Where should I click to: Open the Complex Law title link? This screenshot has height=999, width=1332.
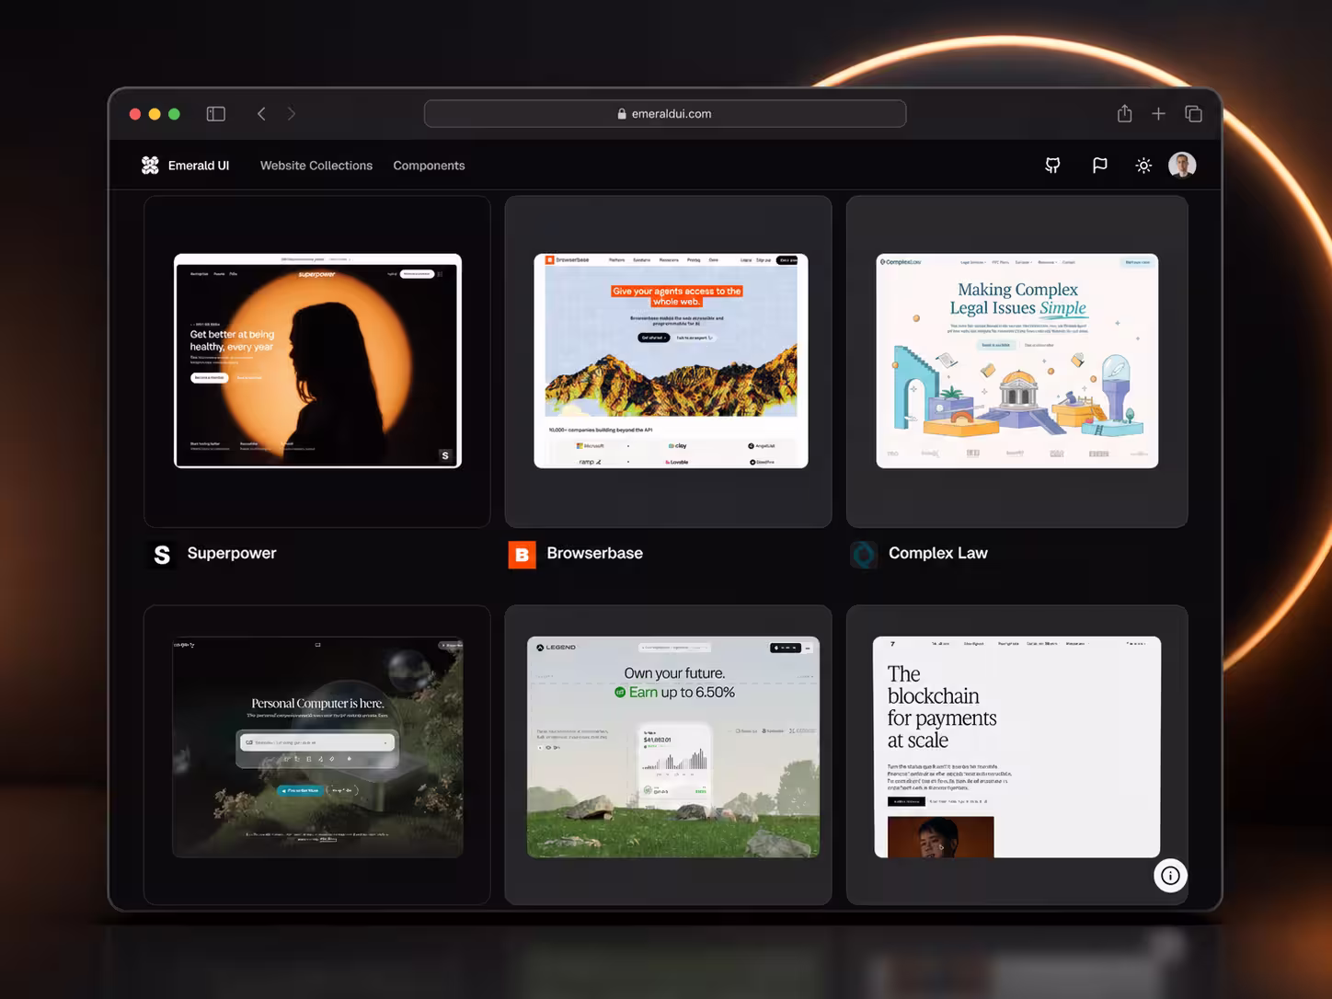point(938,553)
